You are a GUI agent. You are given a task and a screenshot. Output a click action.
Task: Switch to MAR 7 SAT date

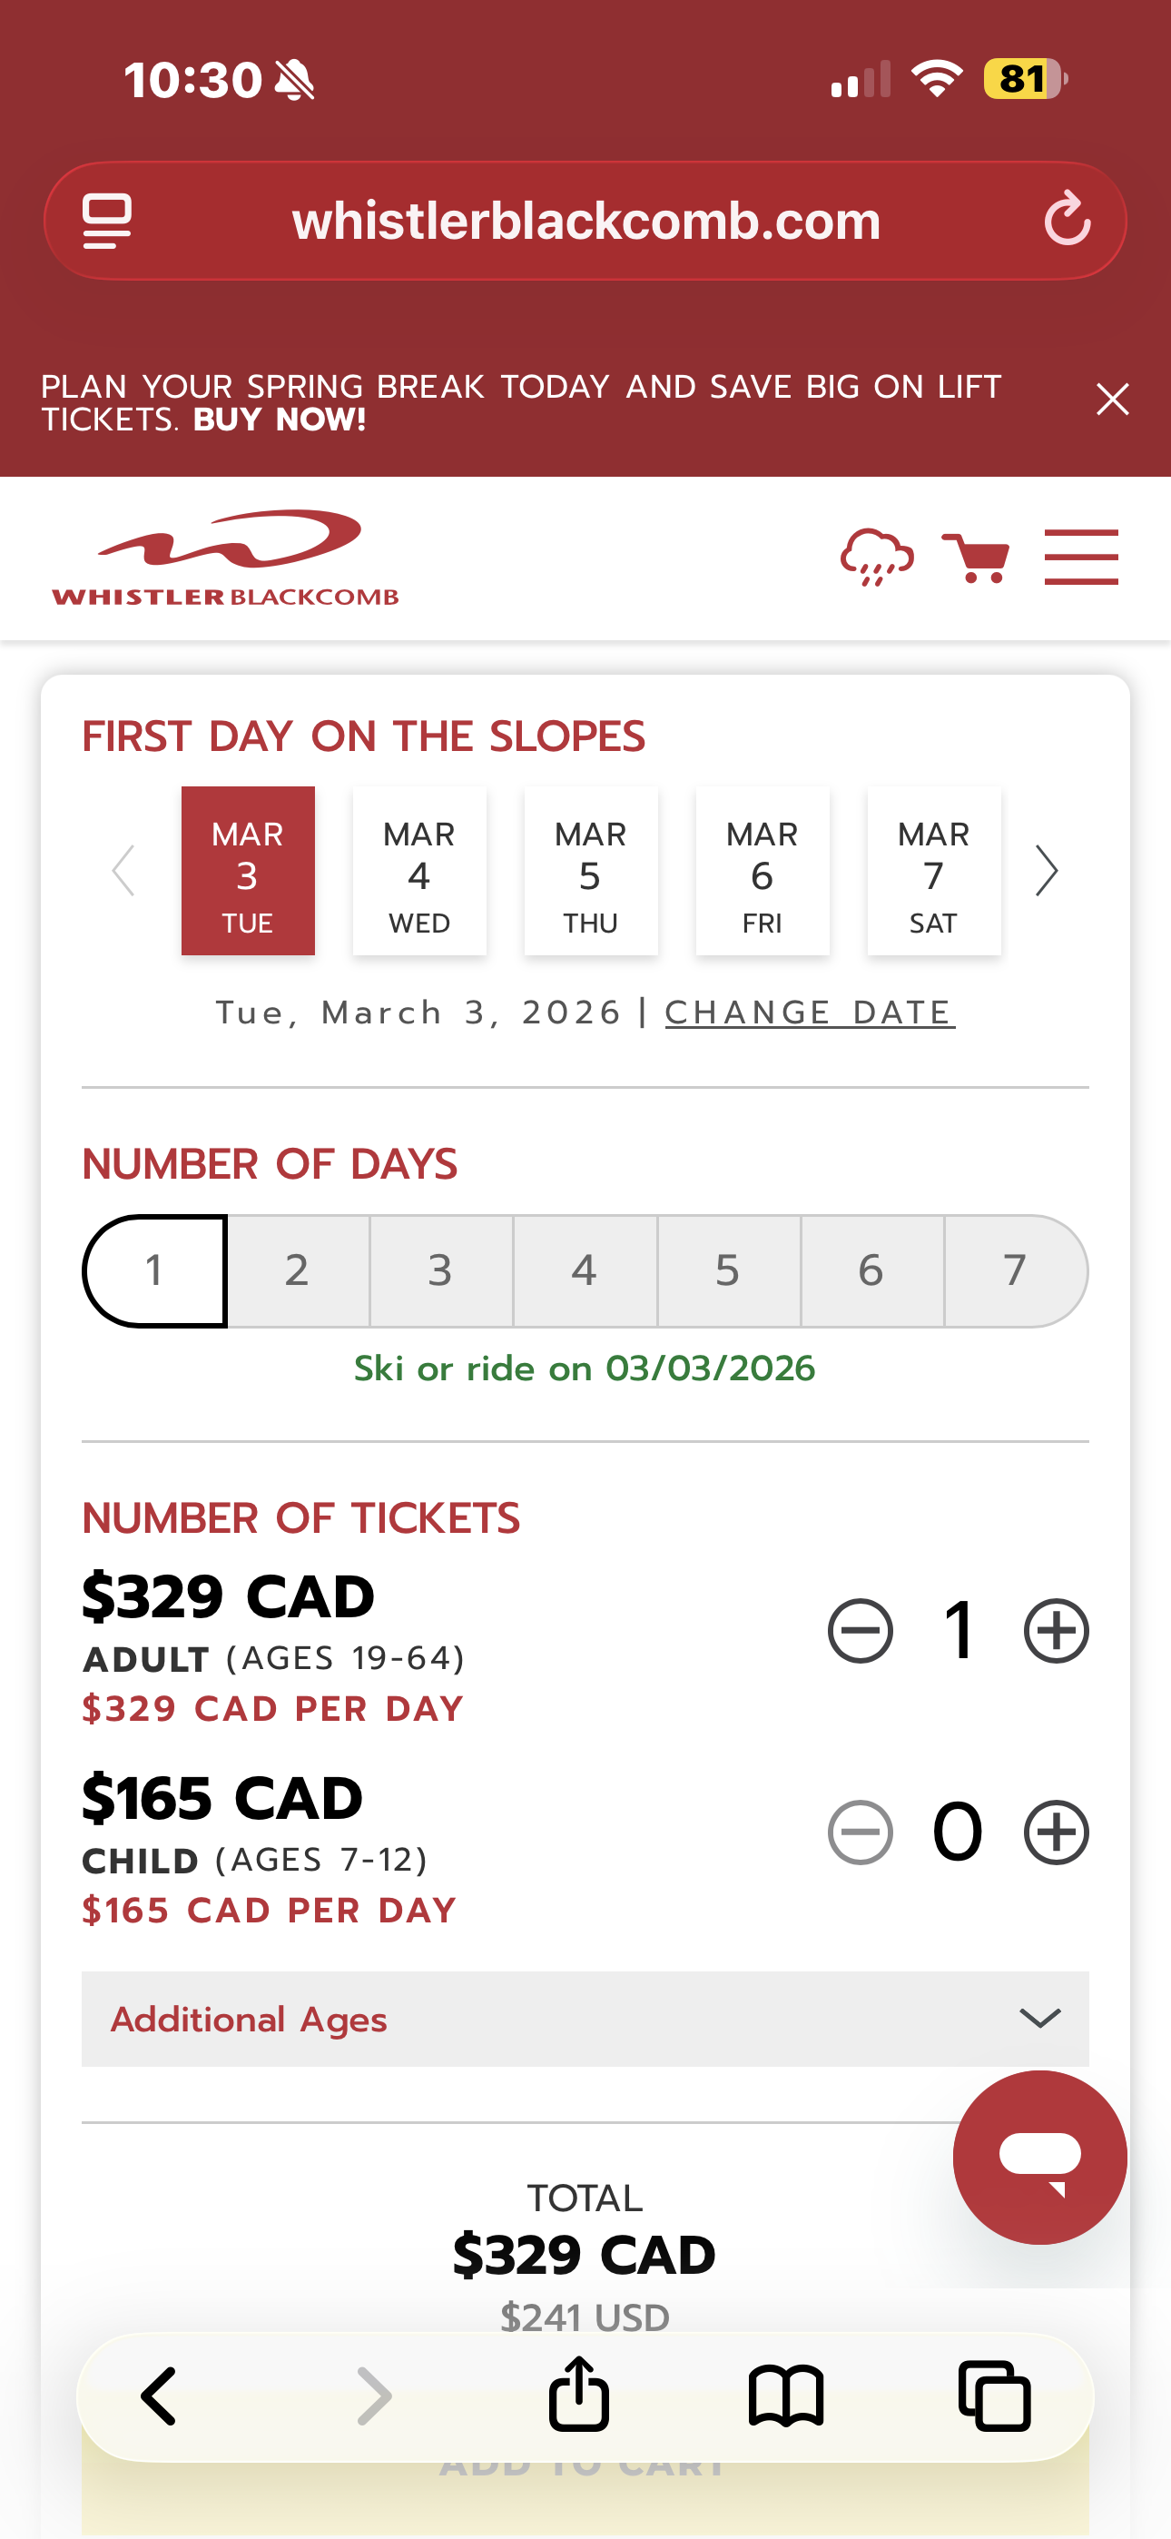pyautogui.click(x=933, y=871)
